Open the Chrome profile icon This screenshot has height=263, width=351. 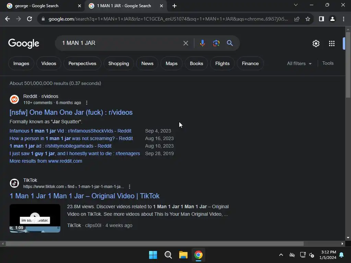point(332,19)
